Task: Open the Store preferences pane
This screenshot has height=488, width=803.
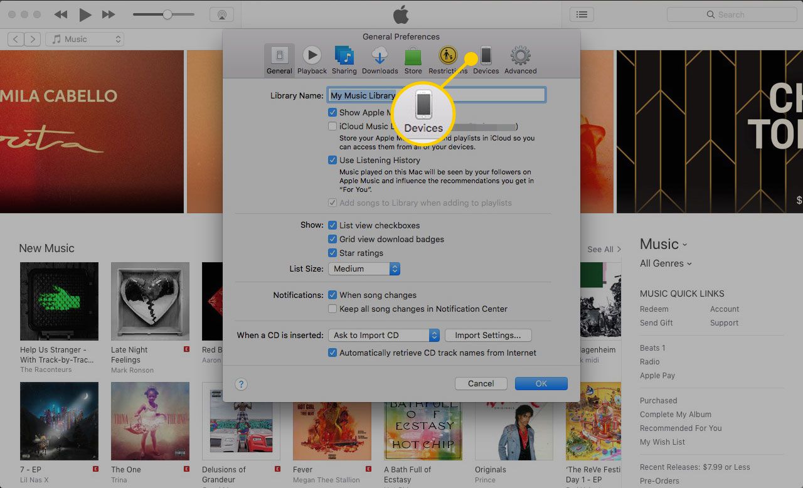Action: point(413,60)
